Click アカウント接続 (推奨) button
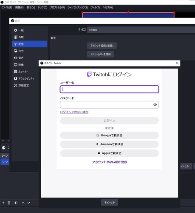 (x=102, y=46)
